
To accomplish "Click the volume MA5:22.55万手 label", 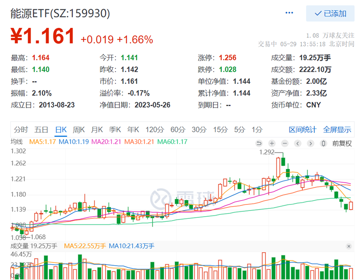I will 85,246.
